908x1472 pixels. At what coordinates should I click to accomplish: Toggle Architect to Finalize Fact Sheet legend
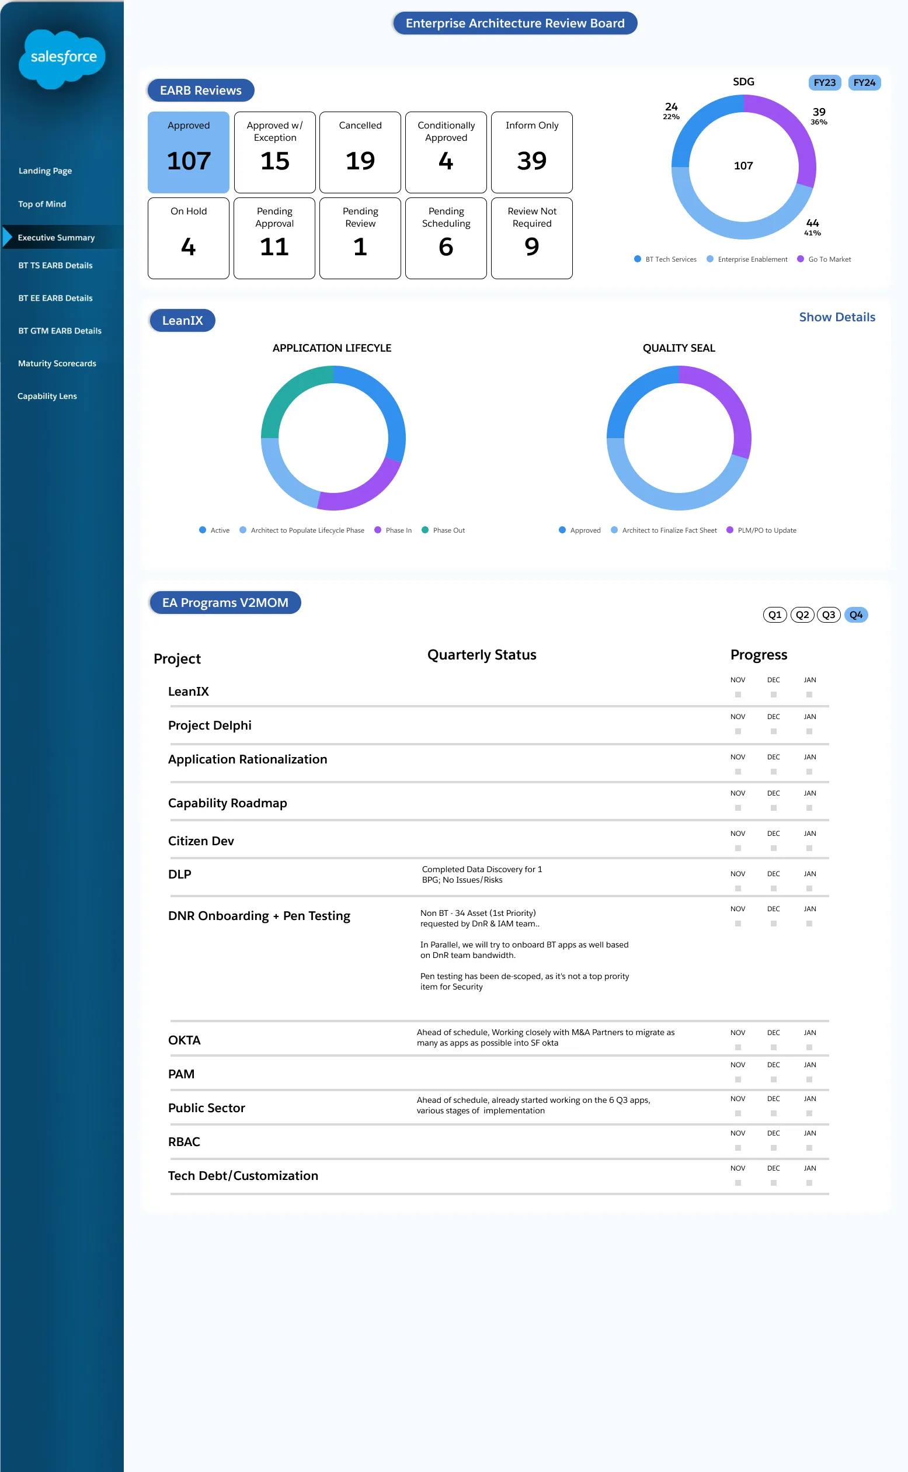[x=614, y=530]
